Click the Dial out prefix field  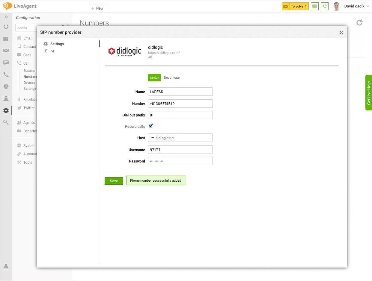click(x=180, y=115)
